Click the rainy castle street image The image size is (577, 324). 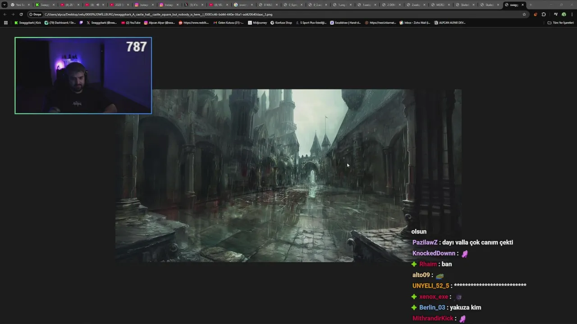click(x=288, y=175)
